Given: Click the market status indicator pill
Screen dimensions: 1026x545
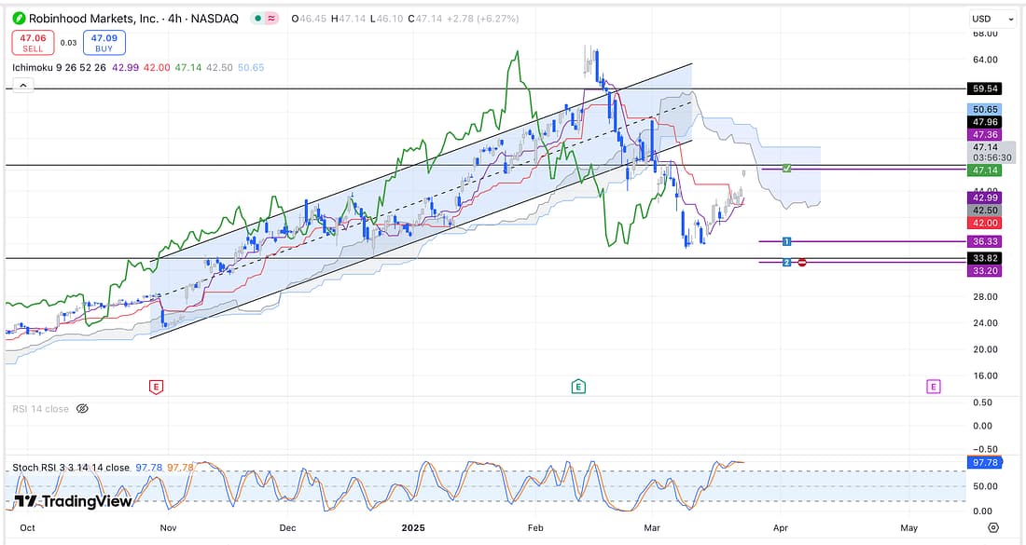Looking at the screenshot, I should 270,18.
